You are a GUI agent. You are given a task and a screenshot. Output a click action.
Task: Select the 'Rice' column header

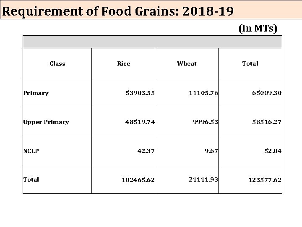point(123,63)
